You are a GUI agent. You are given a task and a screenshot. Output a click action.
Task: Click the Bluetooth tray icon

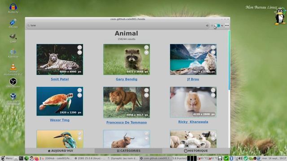[231, 158]
